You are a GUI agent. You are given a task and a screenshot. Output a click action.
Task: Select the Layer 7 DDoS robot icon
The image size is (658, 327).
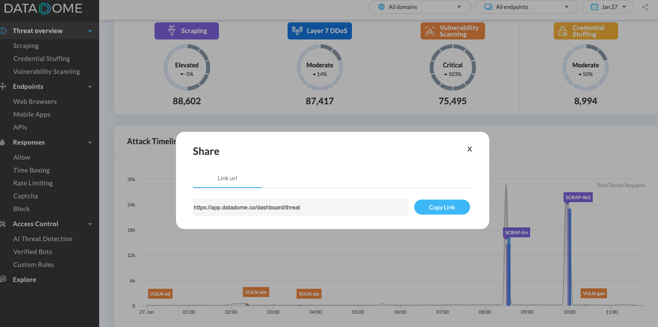coord(297,30)
